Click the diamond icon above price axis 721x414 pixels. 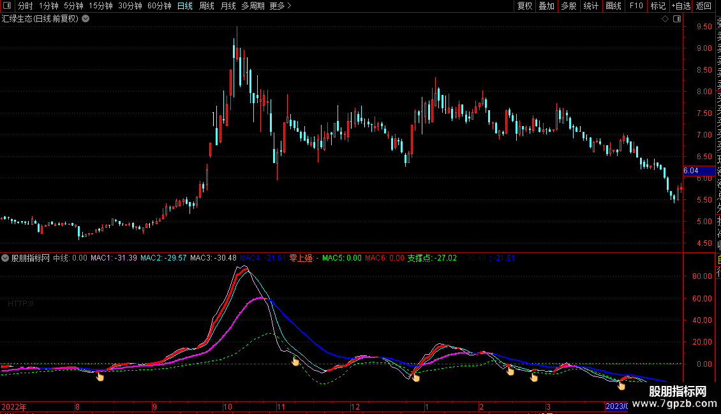coord(665,19)
